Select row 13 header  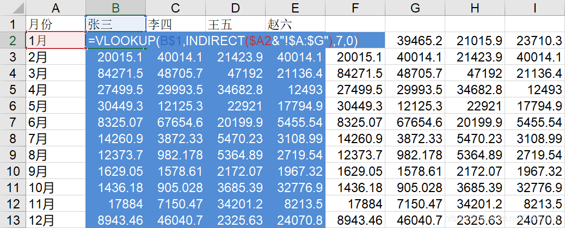pos(13,220)
